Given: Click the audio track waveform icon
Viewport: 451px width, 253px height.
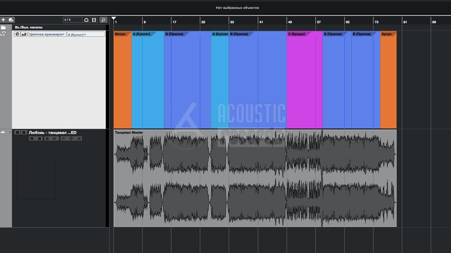Looking at the screenshot, I should click(x=3, y=132).
